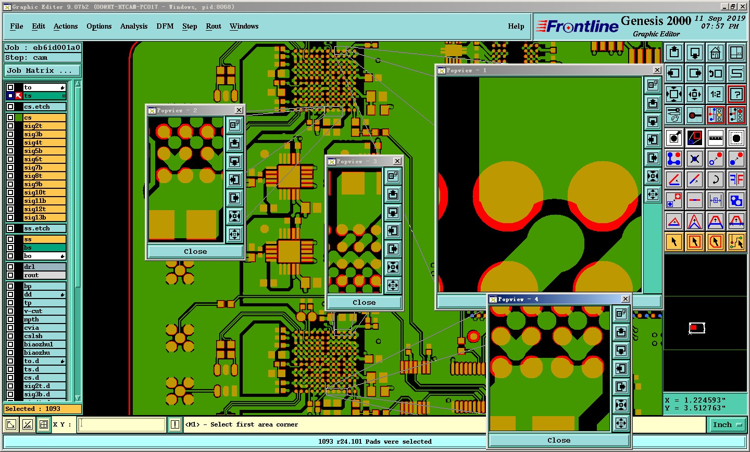The width and height of the screenshot is (750, 452).
Task: Open the Job Matrix option button
Action: pyautogui.click(x=43, y=70)
